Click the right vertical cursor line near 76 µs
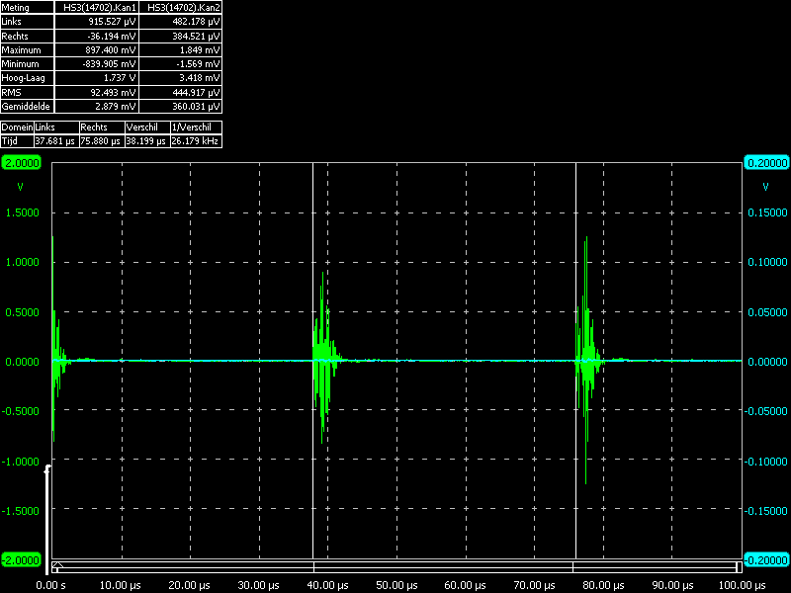The height and width of the screenshot is (593, 791). pos(575,296)
